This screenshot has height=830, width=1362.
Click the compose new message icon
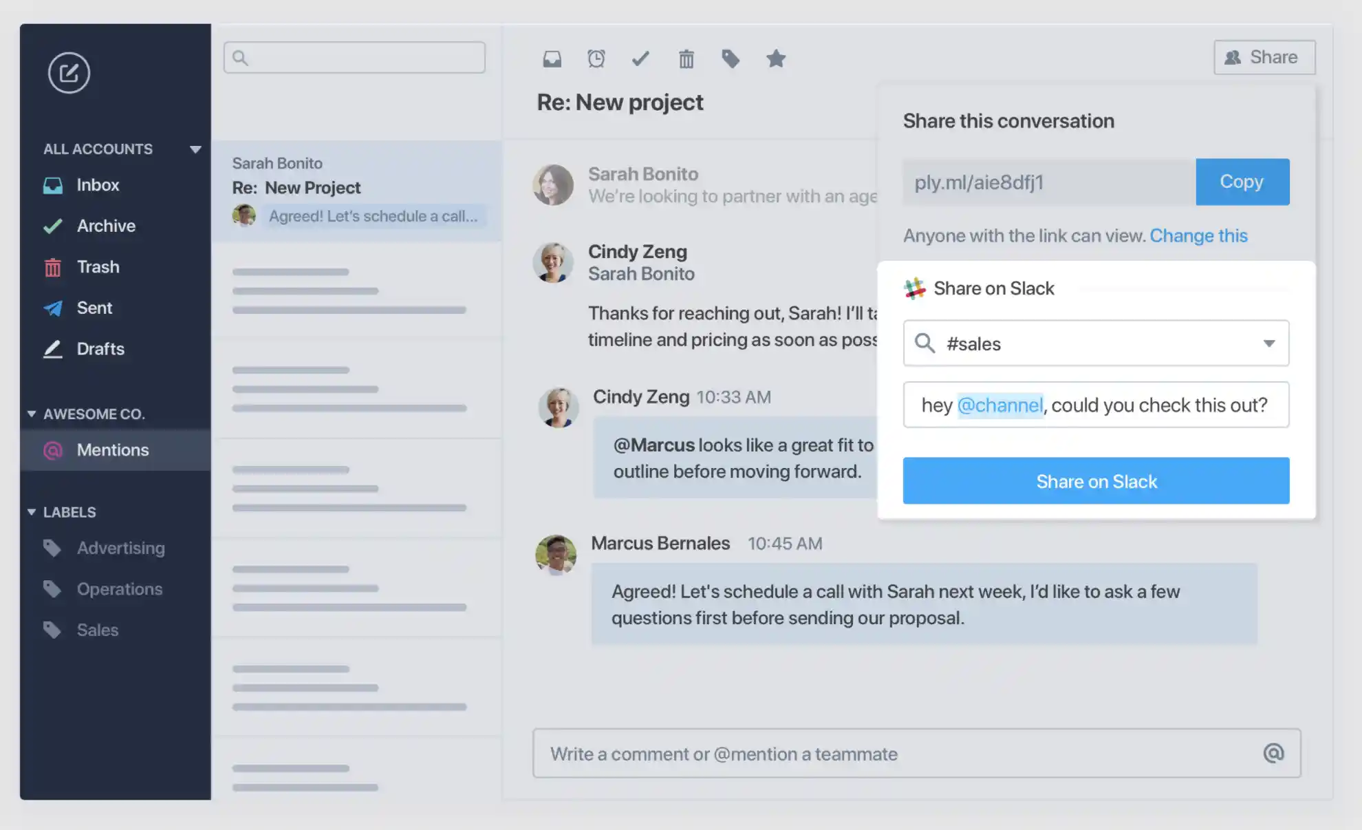(69, 72)
